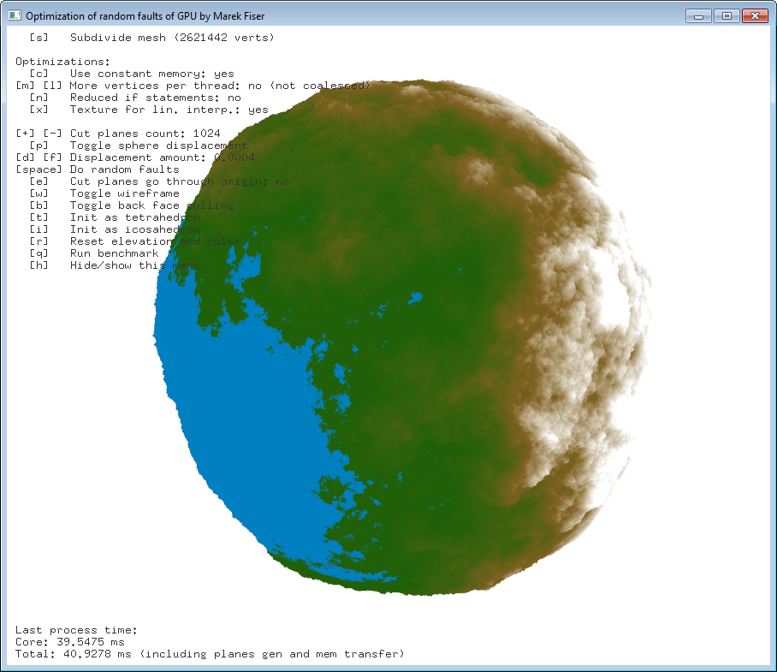Viewport: 777px width, 672px height.
Task: Maximize the application window
Action: tap(726, 15)
